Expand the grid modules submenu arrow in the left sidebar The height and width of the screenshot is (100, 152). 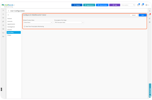click(x=4, y=29)
